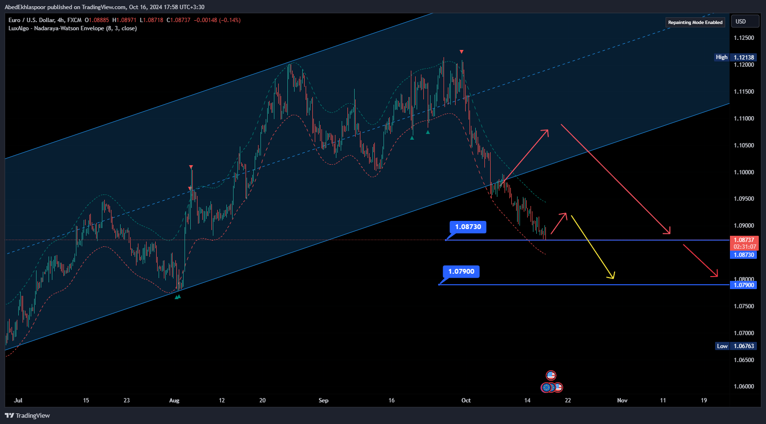Click the green buy triangles at the August low
This screenshot has height=424, width=766.
[178, 297]
